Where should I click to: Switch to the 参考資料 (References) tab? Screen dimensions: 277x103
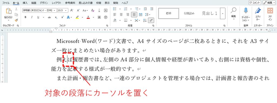[x=70, y=3]
